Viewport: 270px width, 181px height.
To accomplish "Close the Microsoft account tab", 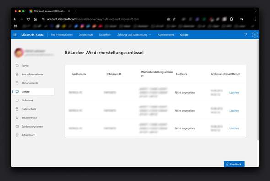I will tap(69, 11).
